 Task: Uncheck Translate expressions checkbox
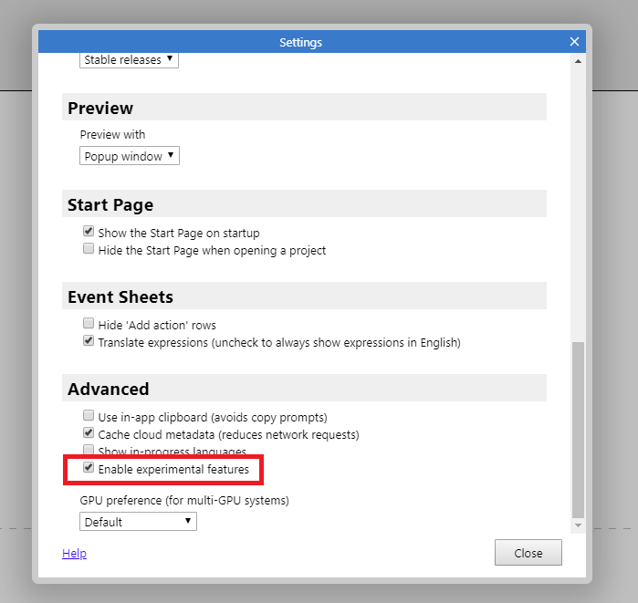tap(89, 340)
